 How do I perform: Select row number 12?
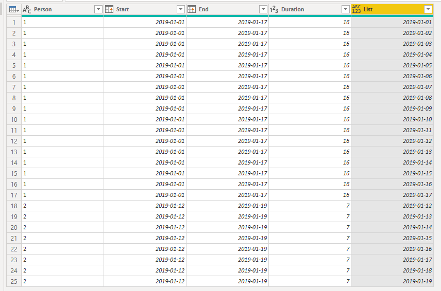[14, 141]
